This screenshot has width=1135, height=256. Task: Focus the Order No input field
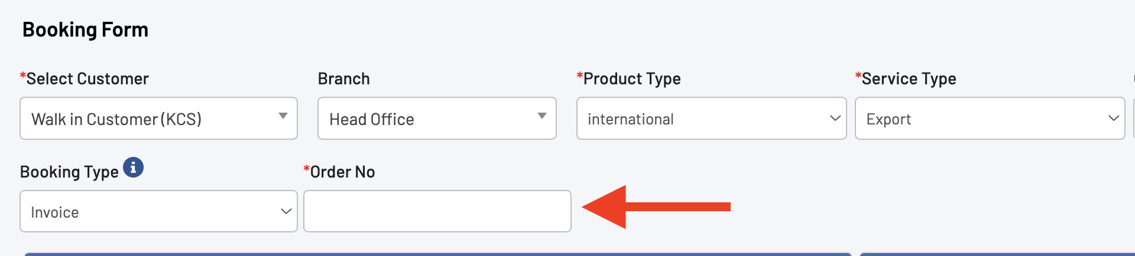tap(437, 211)
